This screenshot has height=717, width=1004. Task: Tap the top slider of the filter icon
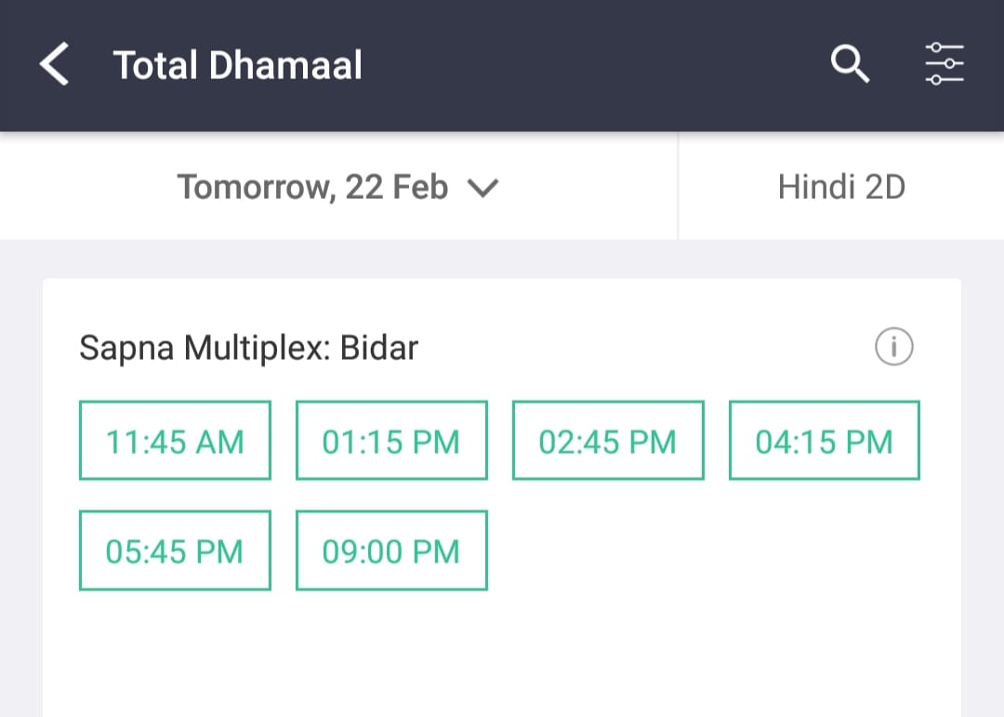(945, 48)
